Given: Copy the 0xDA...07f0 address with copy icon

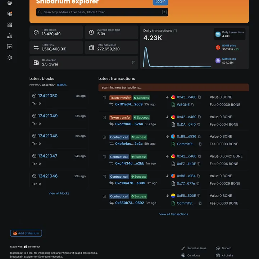Looking at the screenshot, I should [199, 124].
